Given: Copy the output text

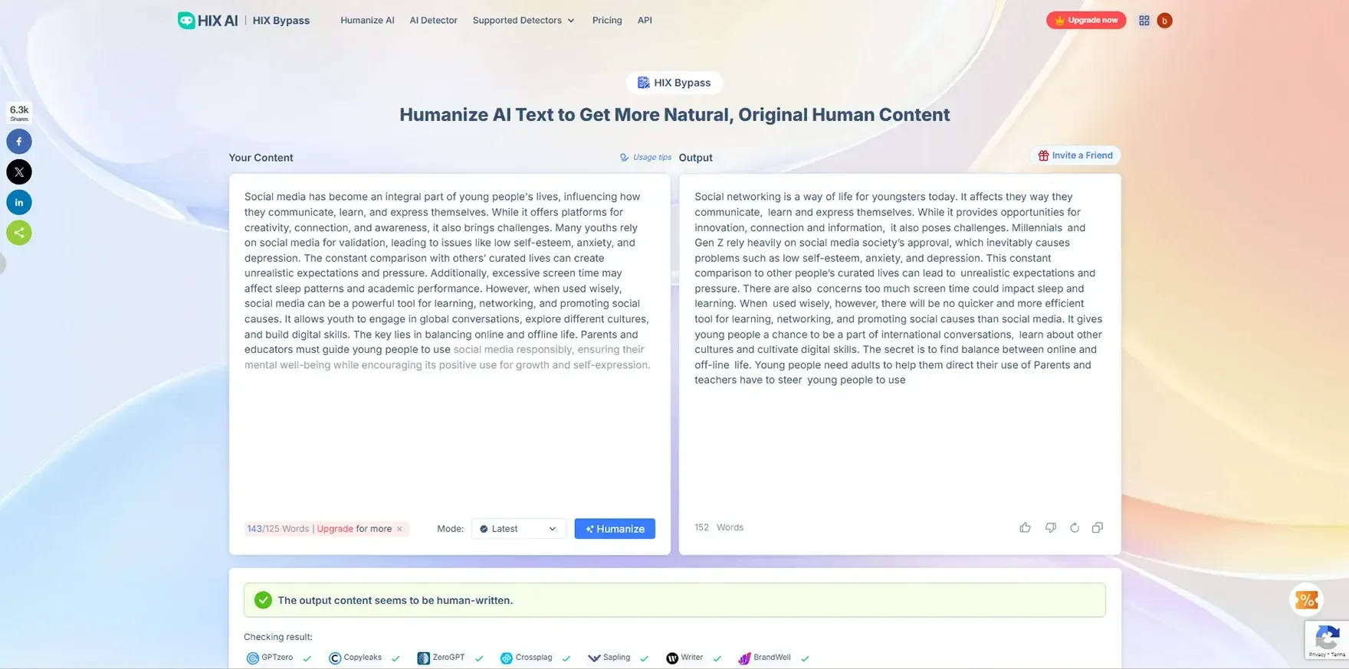Looking at the screenshot, I should tap(1098, 527).
